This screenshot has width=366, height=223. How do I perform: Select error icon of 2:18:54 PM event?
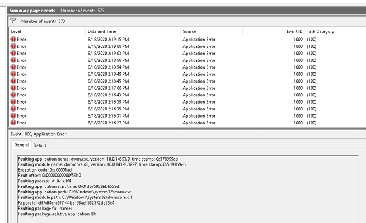click(13, 67)
